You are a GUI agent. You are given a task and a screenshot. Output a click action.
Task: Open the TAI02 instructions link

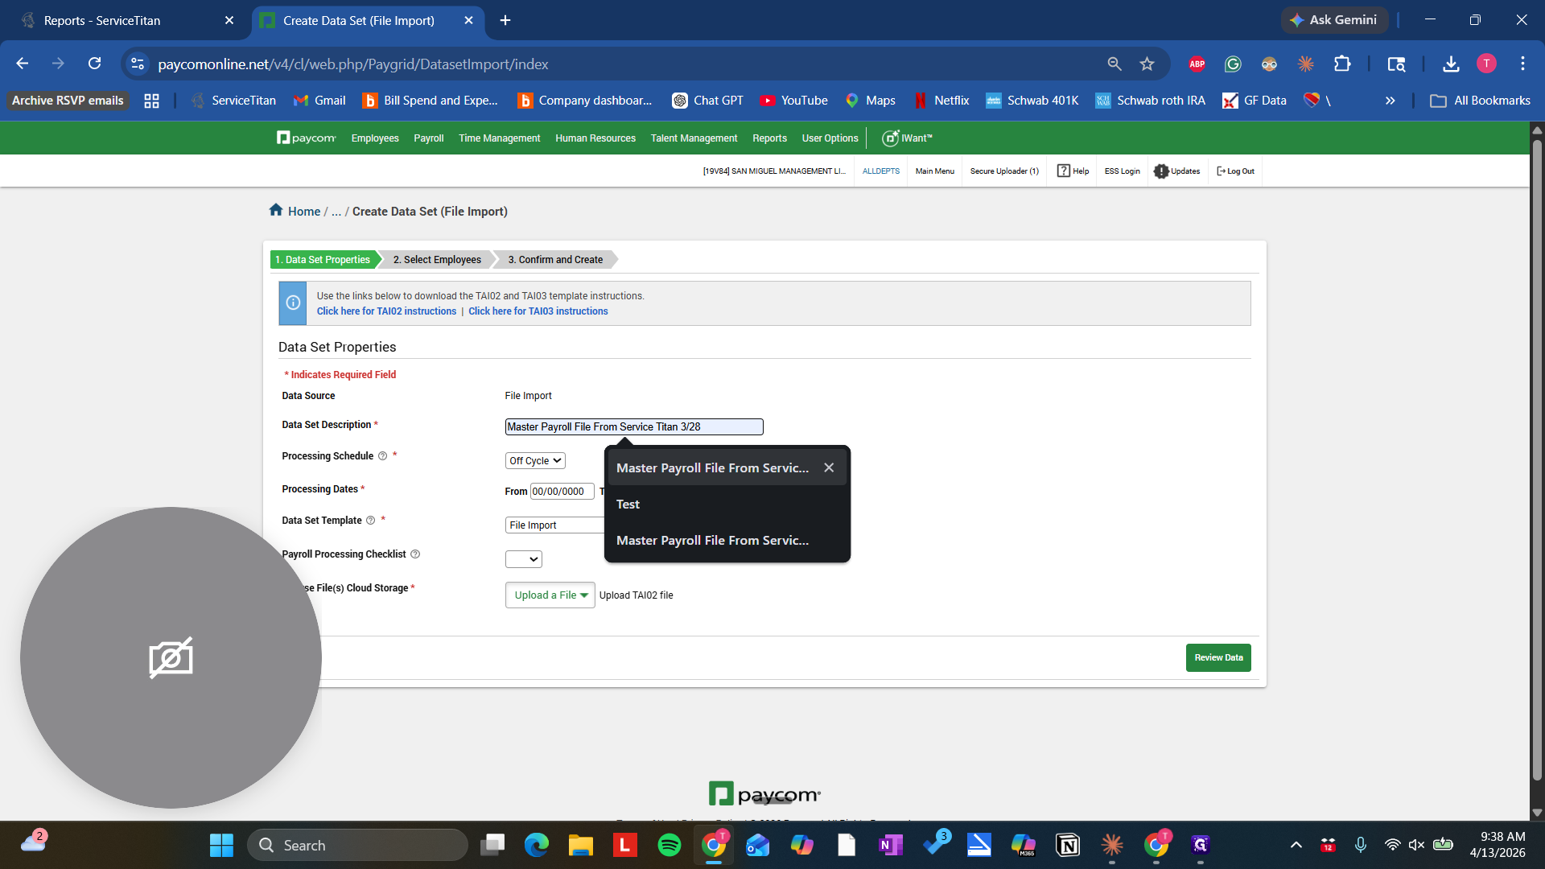[x=386, y=311]
